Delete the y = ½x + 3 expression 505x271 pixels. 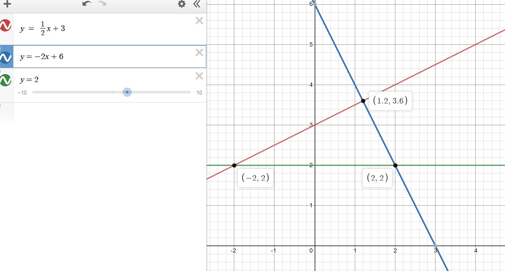pyautogui.click(x=199, y=21)
